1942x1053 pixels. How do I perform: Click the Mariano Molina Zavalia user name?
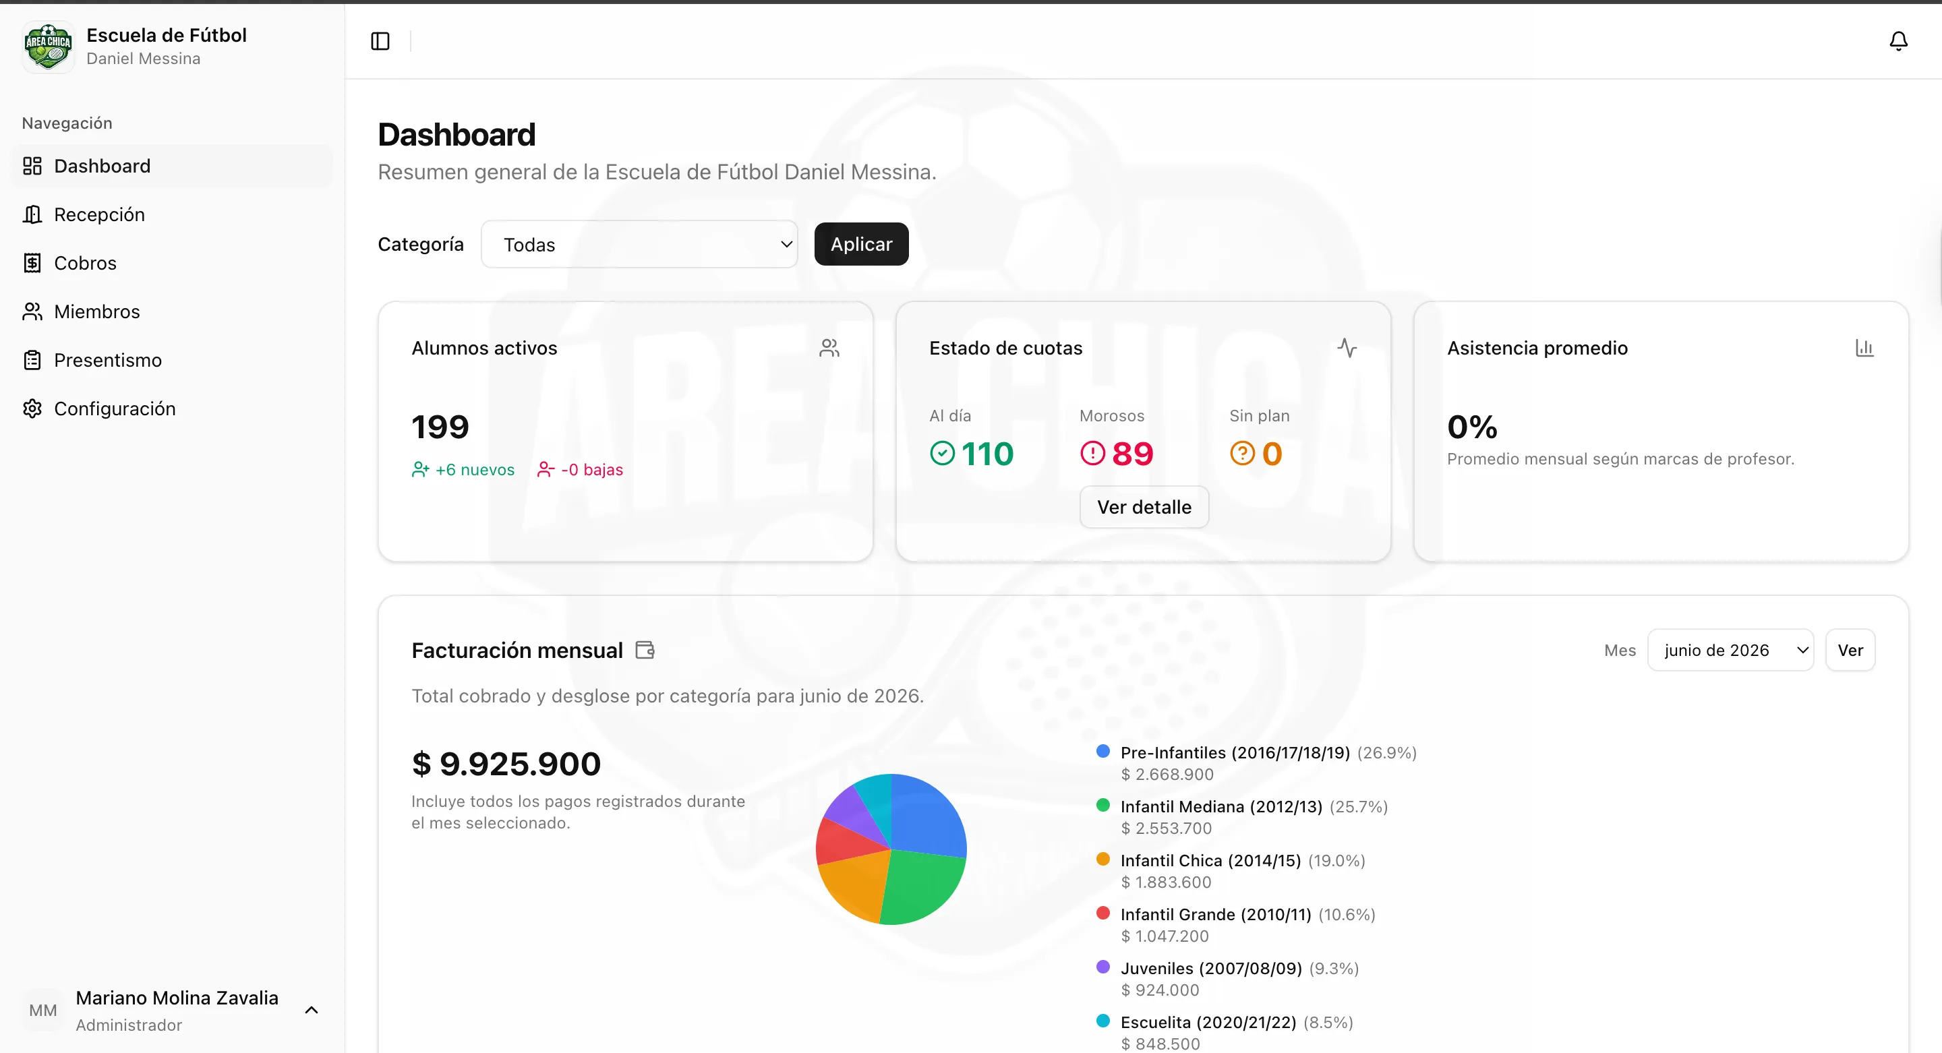[177, 997]
